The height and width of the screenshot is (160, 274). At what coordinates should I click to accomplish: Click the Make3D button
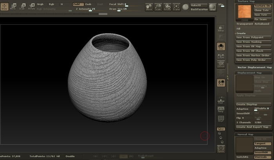199,5
